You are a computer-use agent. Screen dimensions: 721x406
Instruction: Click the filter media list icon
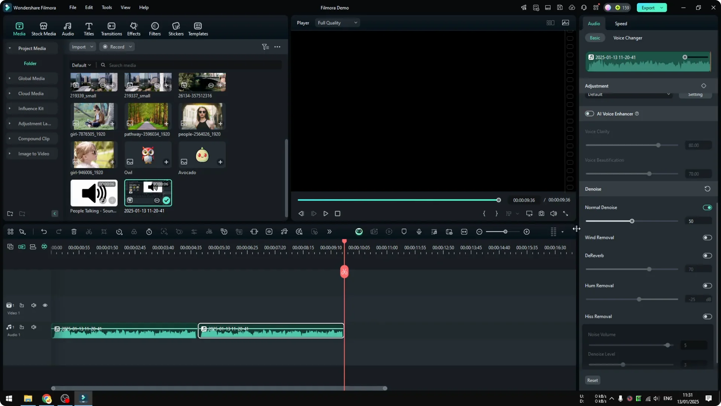coord(265,47)
